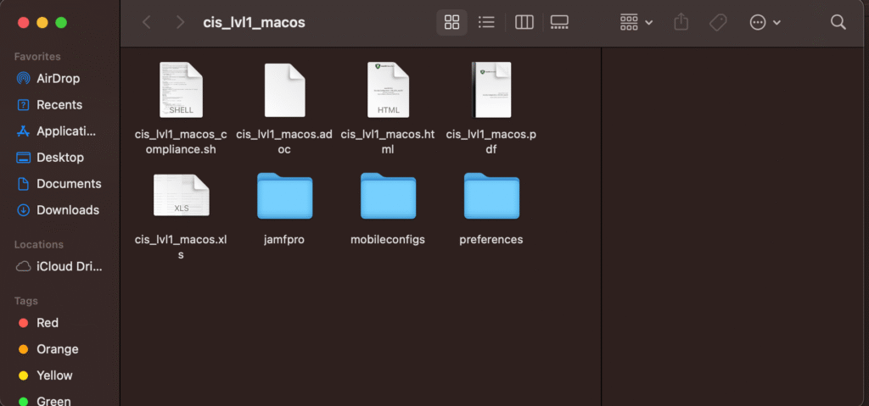
Task: Select the Red tag in sidebar
Action: [48, 323]
